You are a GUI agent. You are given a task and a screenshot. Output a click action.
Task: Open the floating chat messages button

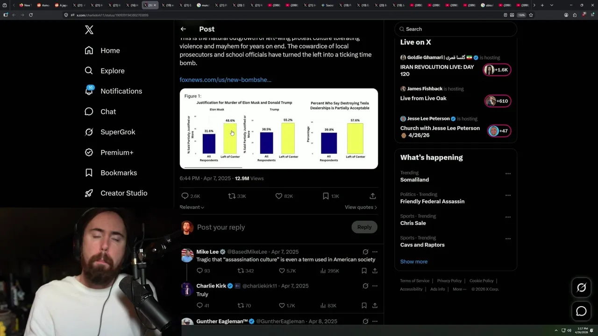(x=581, y=311)
